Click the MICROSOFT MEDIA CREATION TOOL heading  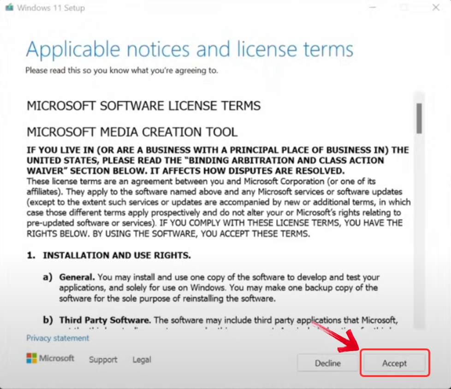132,132
